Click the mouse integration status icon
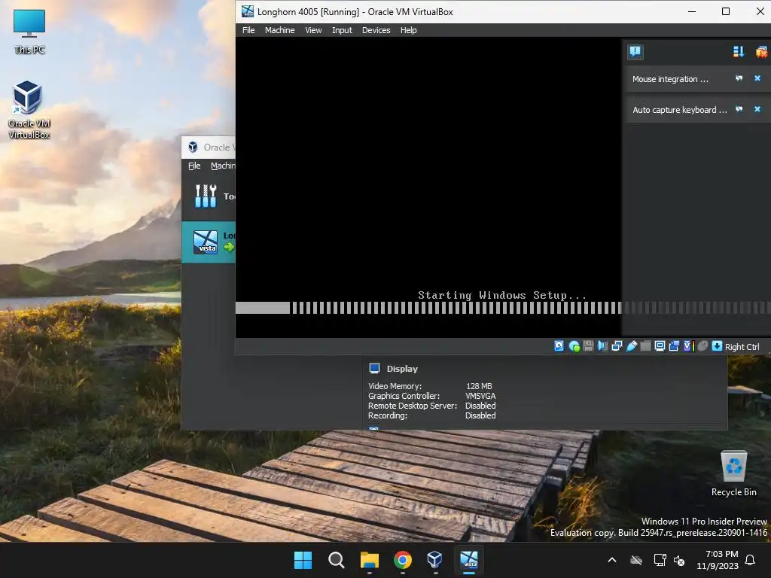771x578 pixels. tap(703, 346)
